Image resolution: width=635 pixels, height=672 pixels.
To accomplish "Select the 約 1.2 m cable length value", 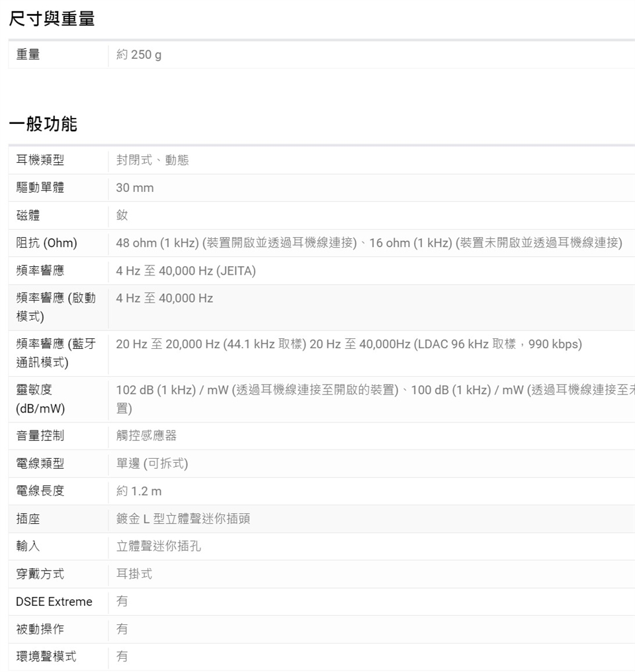I will pos(138,491).
